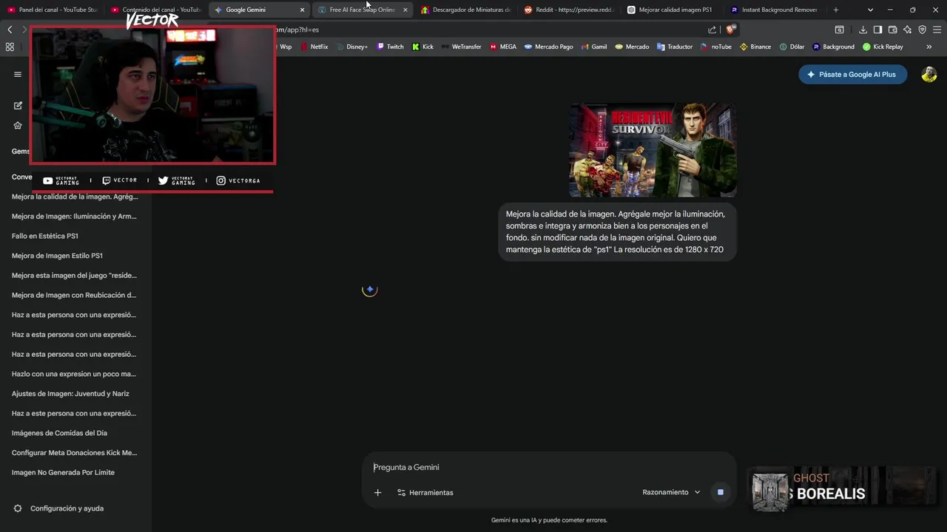Show hidden bookmarks with the double chevron
The image size is (947, 532).
pos(929,47)
